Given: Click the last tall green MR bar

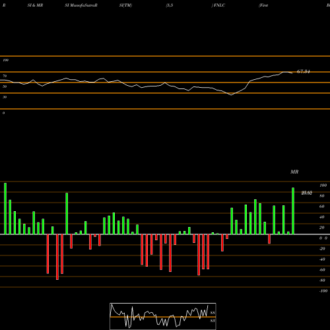Looking at the screenshot, I should pyautogui.click(x=293, y=211).
